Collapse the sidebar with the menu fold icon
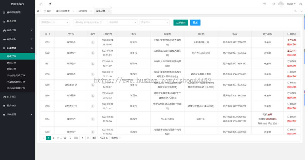 coord(41,4)
